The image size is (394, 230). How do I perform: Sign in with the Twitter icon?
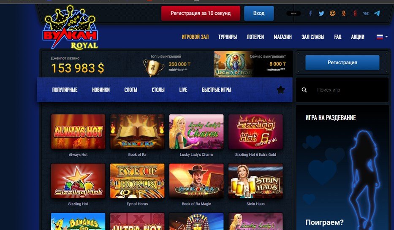[321, 14]
